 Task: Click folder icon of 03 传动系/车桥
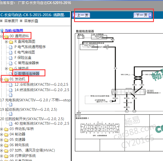[x=6, y=129]
